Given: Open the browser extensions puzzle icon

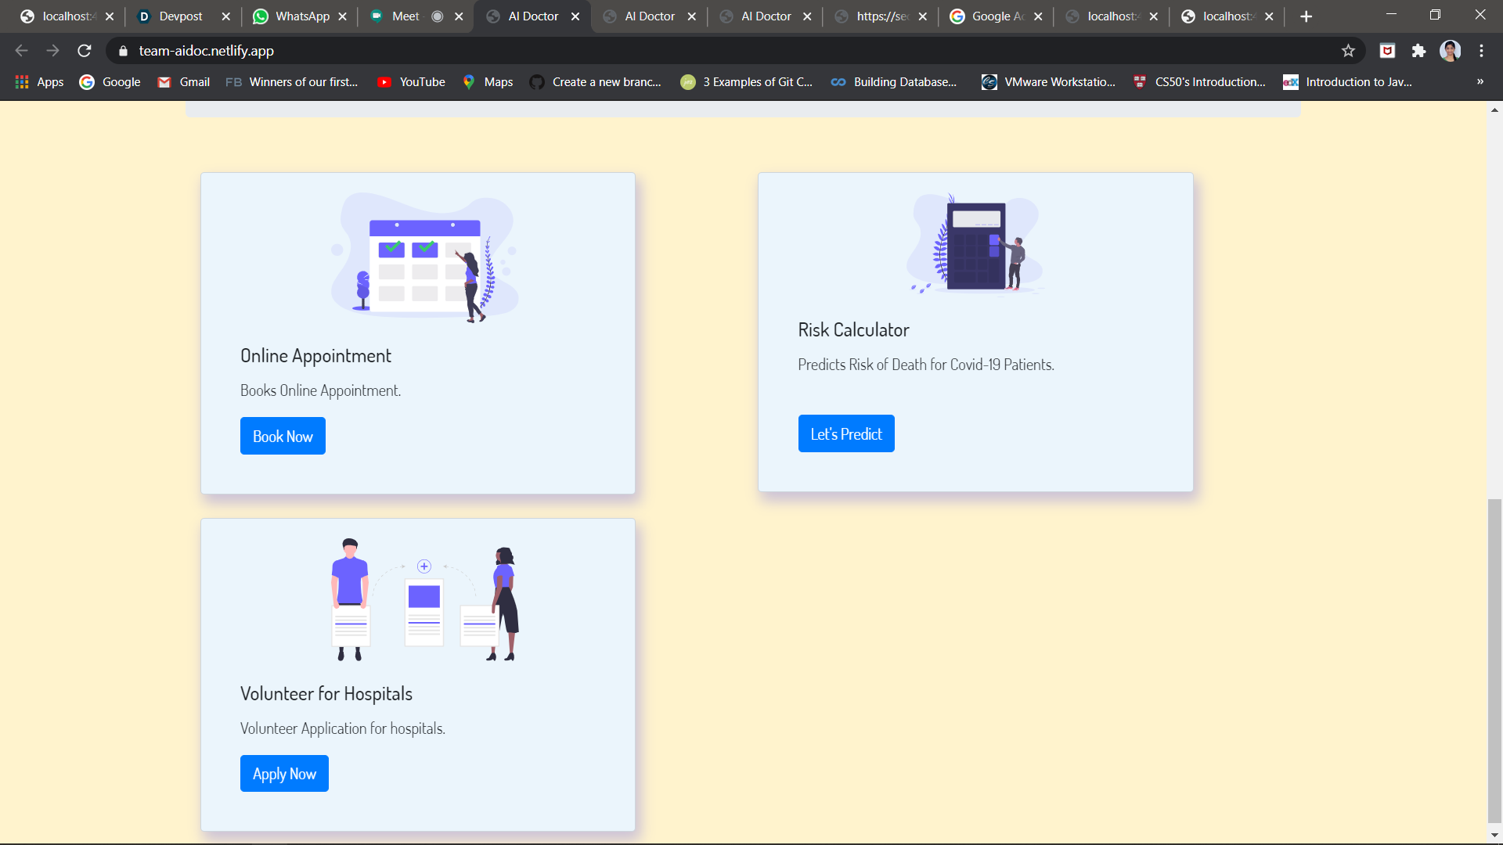Looking at the screenshot, I should coord(1418,51).
